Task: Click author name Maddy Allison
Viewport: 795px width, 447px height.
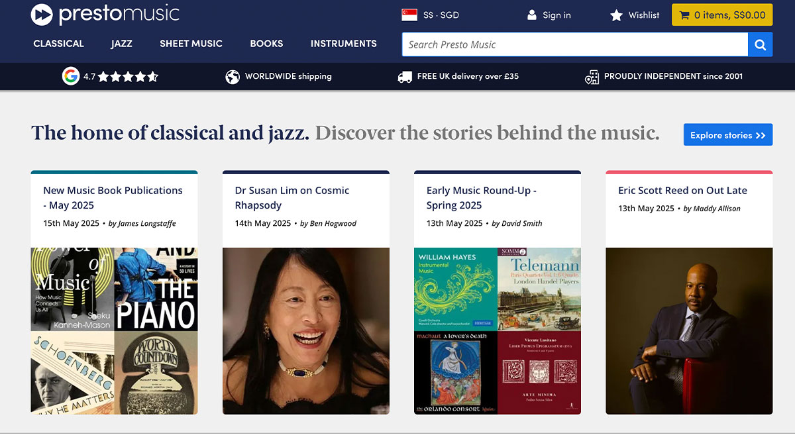Action: point(717,209)
